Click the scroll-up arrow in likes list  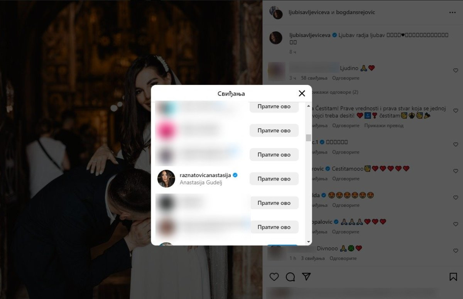[x=308, y=106]
